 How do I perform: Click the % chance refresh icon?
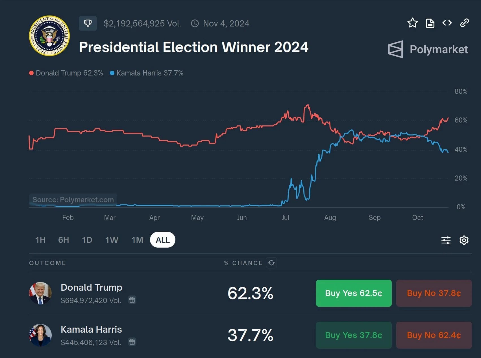(271, 263)
